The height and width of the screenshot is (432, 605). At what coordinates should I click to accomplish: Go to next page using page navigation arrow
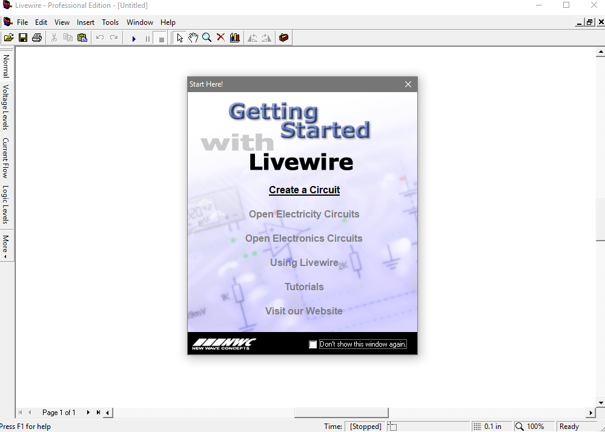click(88, 412)
